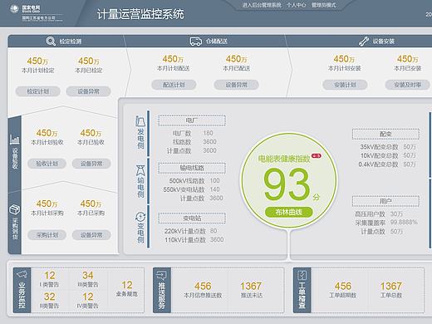
Task: Select the 仓储配送 tab label
Action: click(x=217, y=42)
